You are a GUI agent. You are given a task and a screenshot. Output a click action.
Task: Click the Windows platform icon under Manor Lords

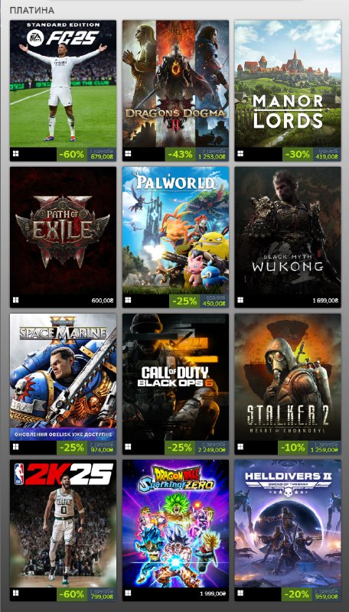(x=240, y=154)
